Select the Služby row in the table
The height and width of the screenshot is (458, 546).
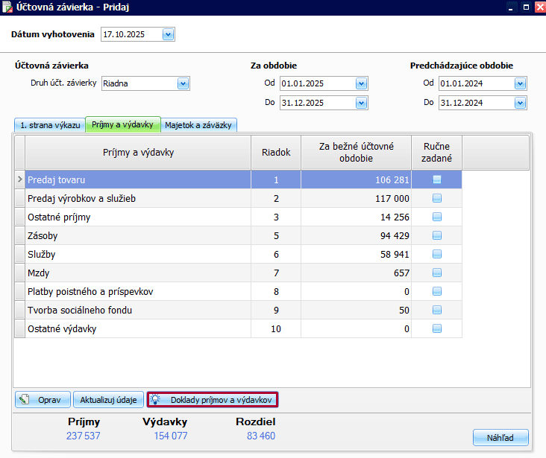[x=134, y=254]
